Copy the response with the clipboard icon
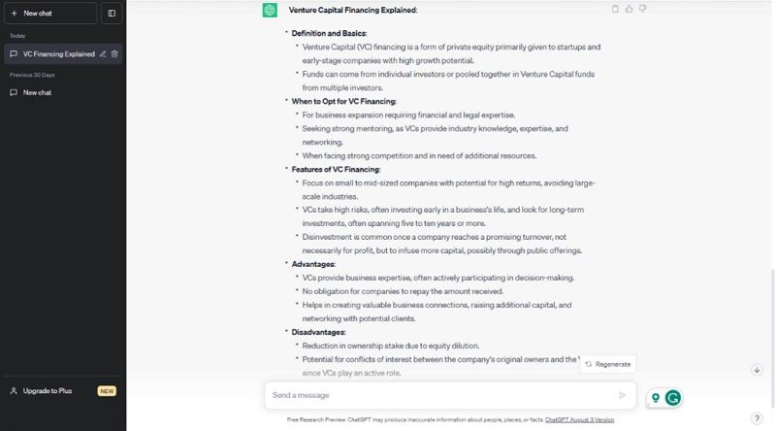The width and height of the screenshot is (776, 431). coord(615,9)
